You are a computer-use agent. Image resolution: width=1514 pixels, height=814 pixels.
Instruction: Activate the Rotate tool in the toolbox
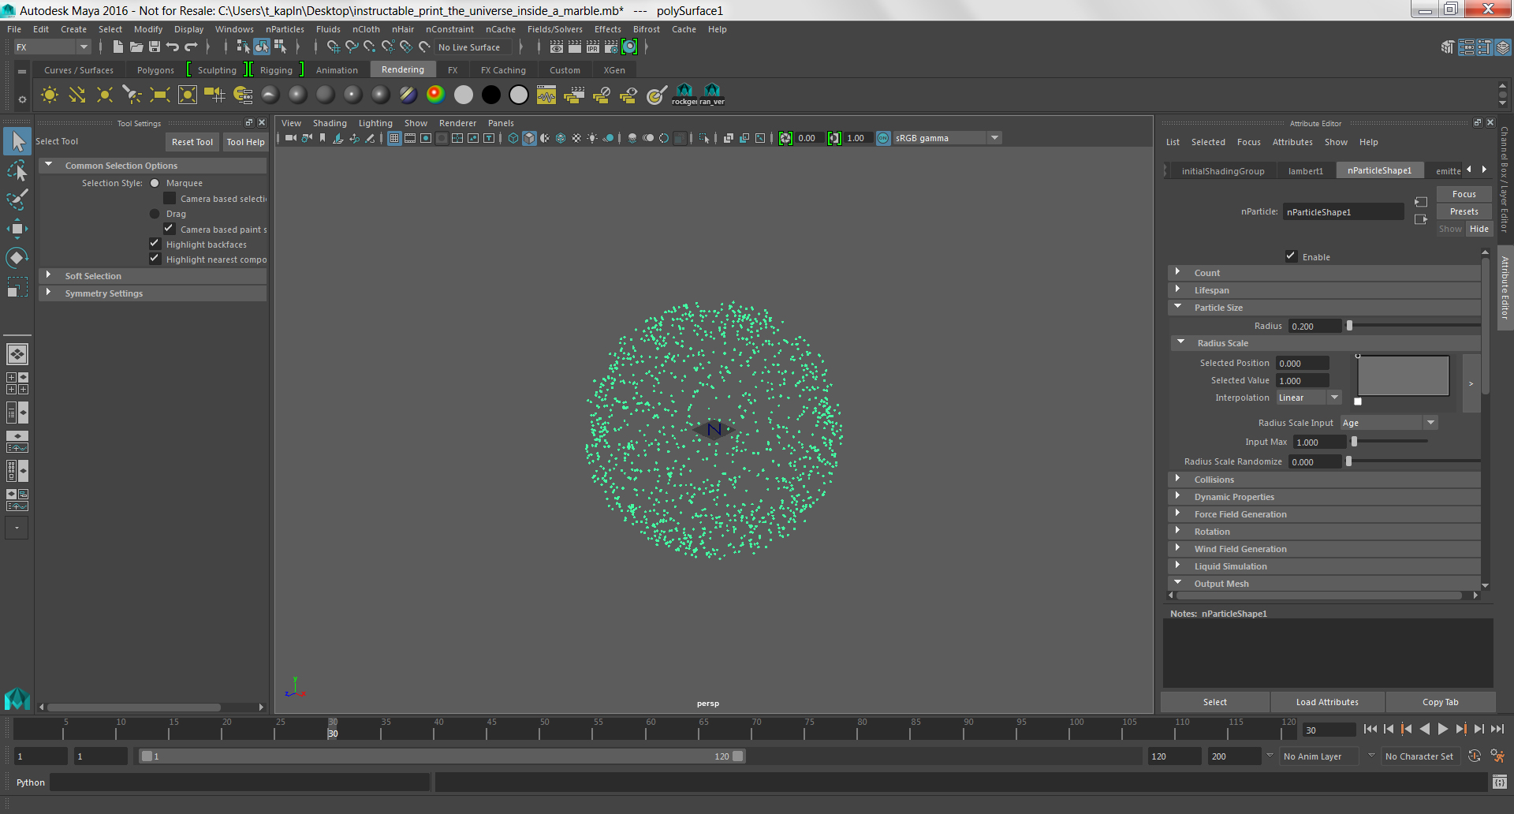click(x=17, y=258)
